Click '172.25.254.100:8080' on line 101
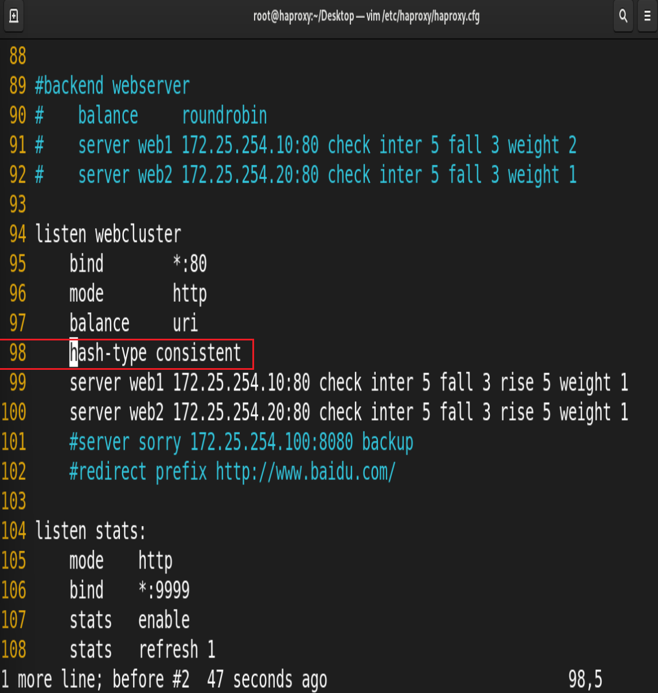The width and height of the screenshot is (658, 693). click(272, 442)
